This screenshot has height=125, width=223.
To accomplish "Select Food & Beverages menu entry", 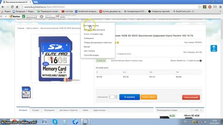I will 91,55.
